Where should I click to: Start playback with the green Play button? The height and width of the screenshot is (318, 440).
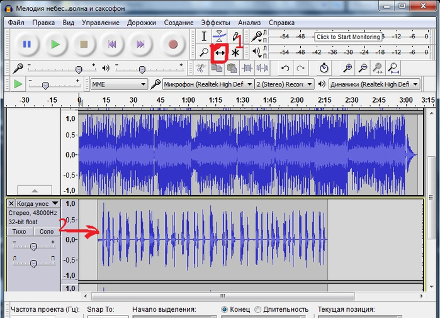tap(55, 44)
